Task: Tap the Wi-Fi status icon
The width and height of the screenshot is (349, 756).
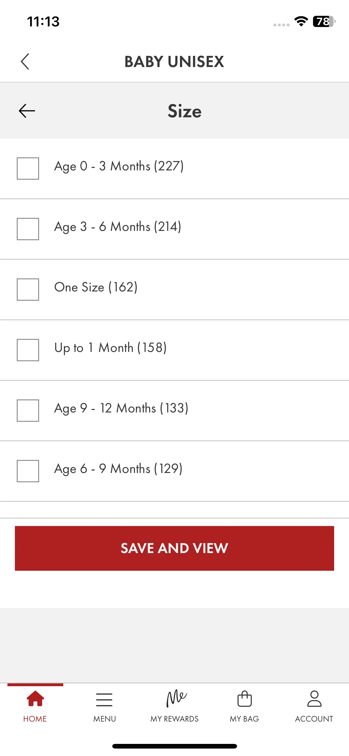Action: tap(301, 21)
